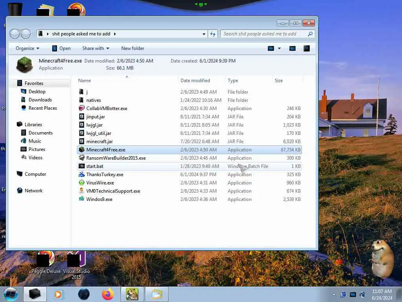402x302 pixels.
Task: Select the j folder icon
Action: [x=81, y=92]
